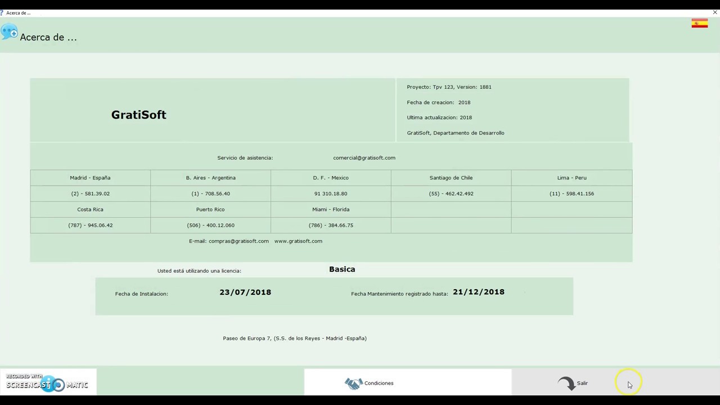Click the Acerca de ... page title

(x=48, y=38)
